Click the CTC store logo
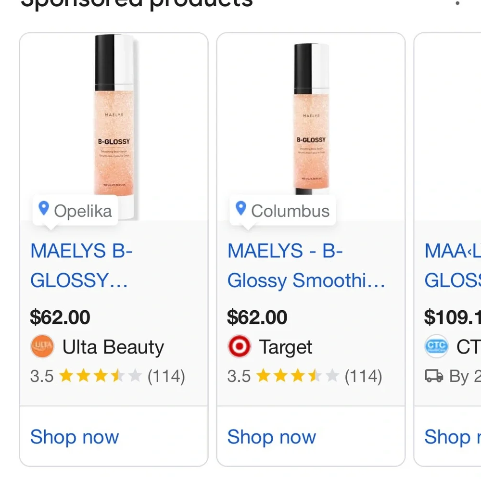This screenshot has width=481, height=481. [x=436, y=347]
